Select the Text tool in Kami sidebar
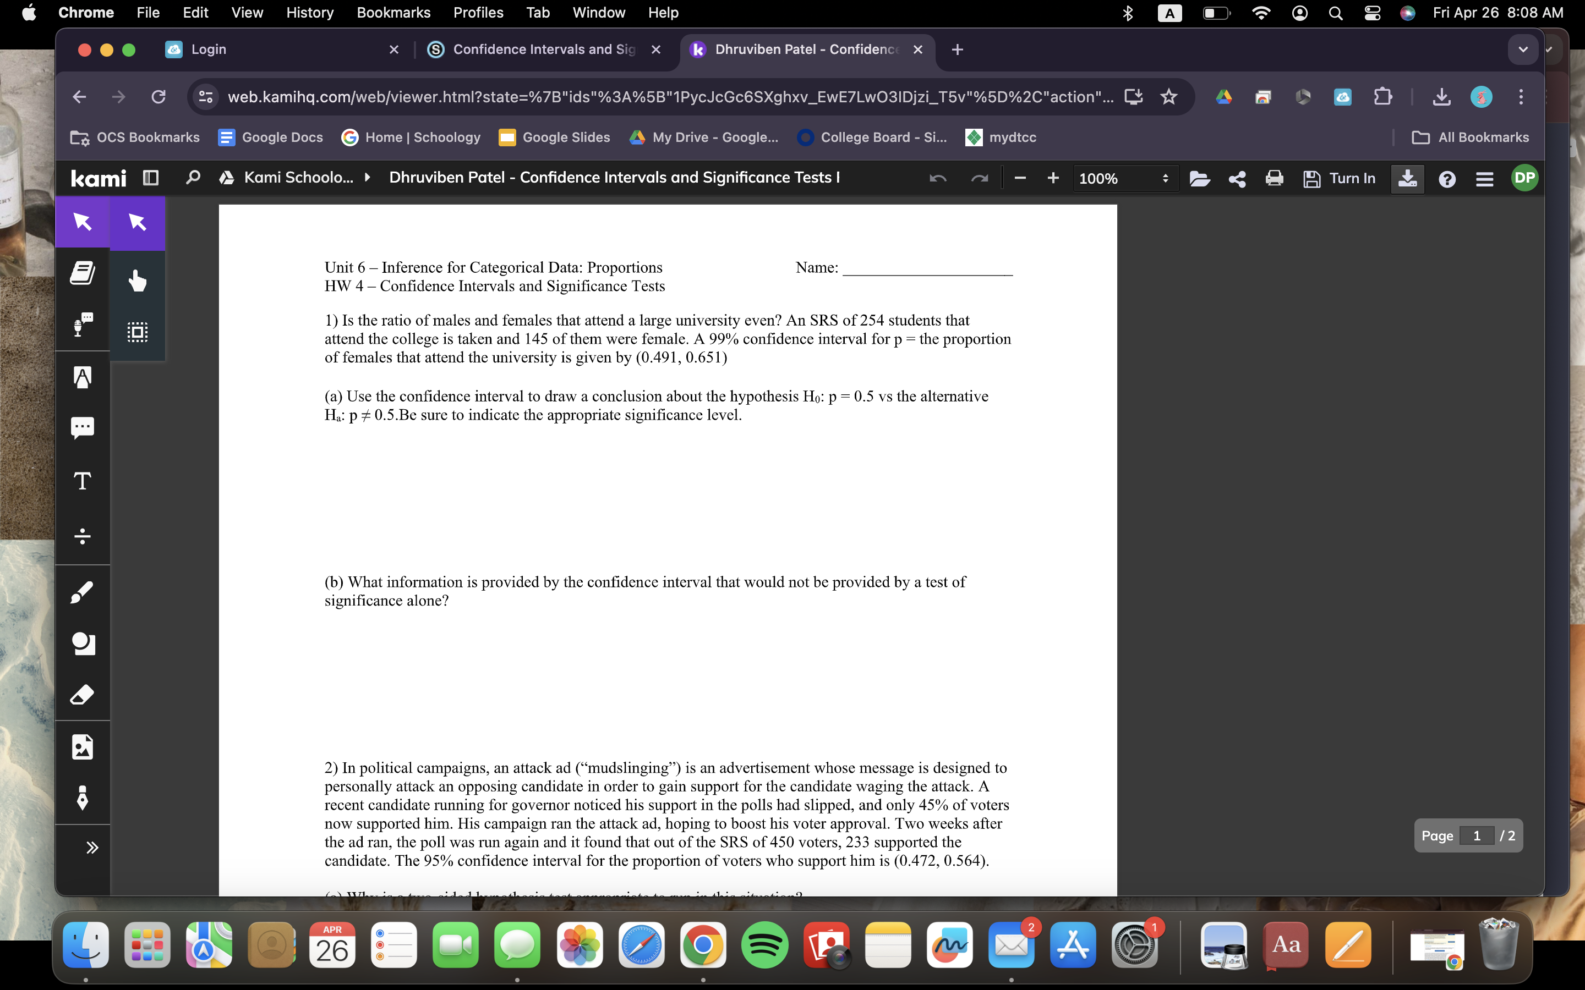The height and width of the screenshot is (990, 1585). pyautogui.click(x=82, y=481)
